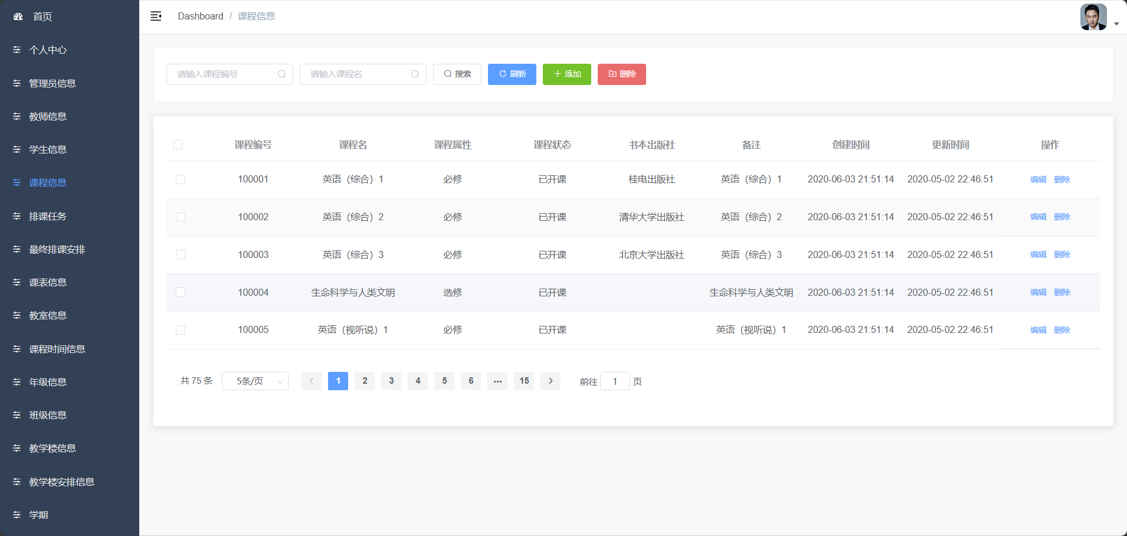The height and width of the screenshot is (536, 1127).
Task: Click the plus icon on the 添加 button
Action: pyautogui.click(x=558, y=74)
